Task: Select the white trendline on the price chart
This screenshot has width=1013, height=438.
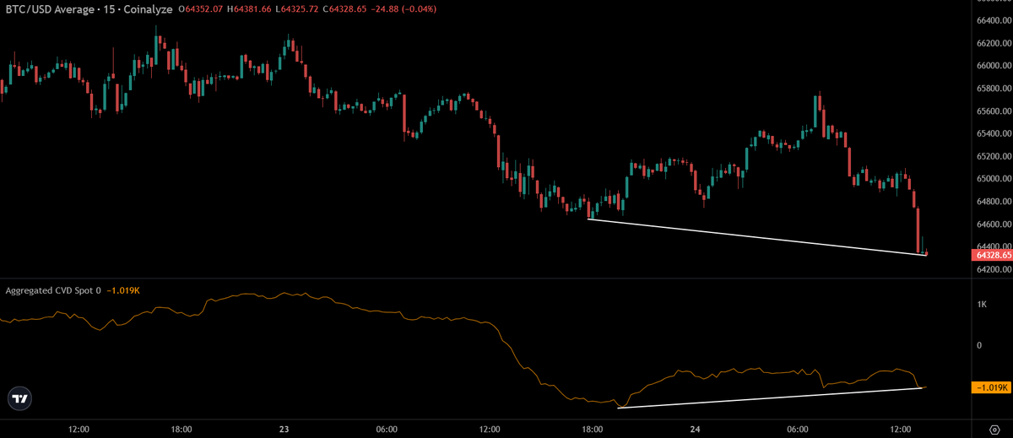Action: (757, 237)
